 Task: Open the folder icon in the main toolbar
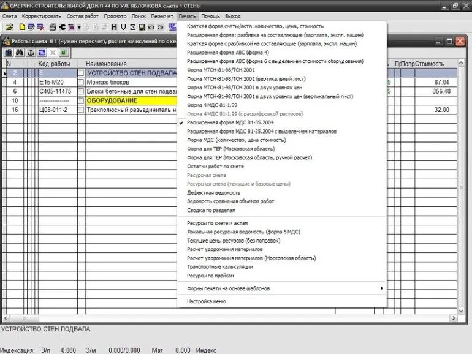tap(10, 28)
